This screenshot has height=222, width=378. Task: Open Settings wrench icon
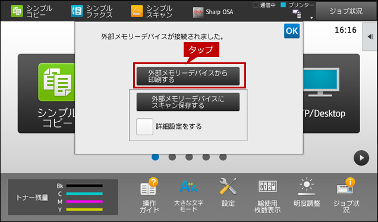tap(228, 193)
